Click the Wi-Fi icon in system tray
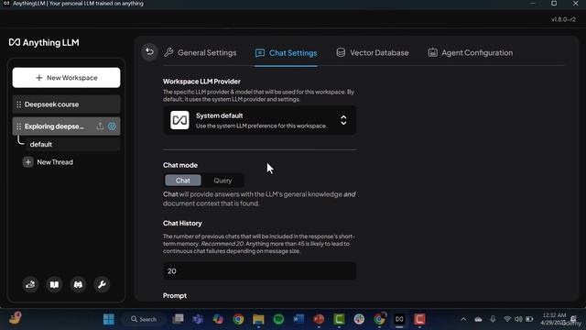Image resolution: width=586 pixels, height=330 pixels. pyautogui.click(x=507, y=319)
